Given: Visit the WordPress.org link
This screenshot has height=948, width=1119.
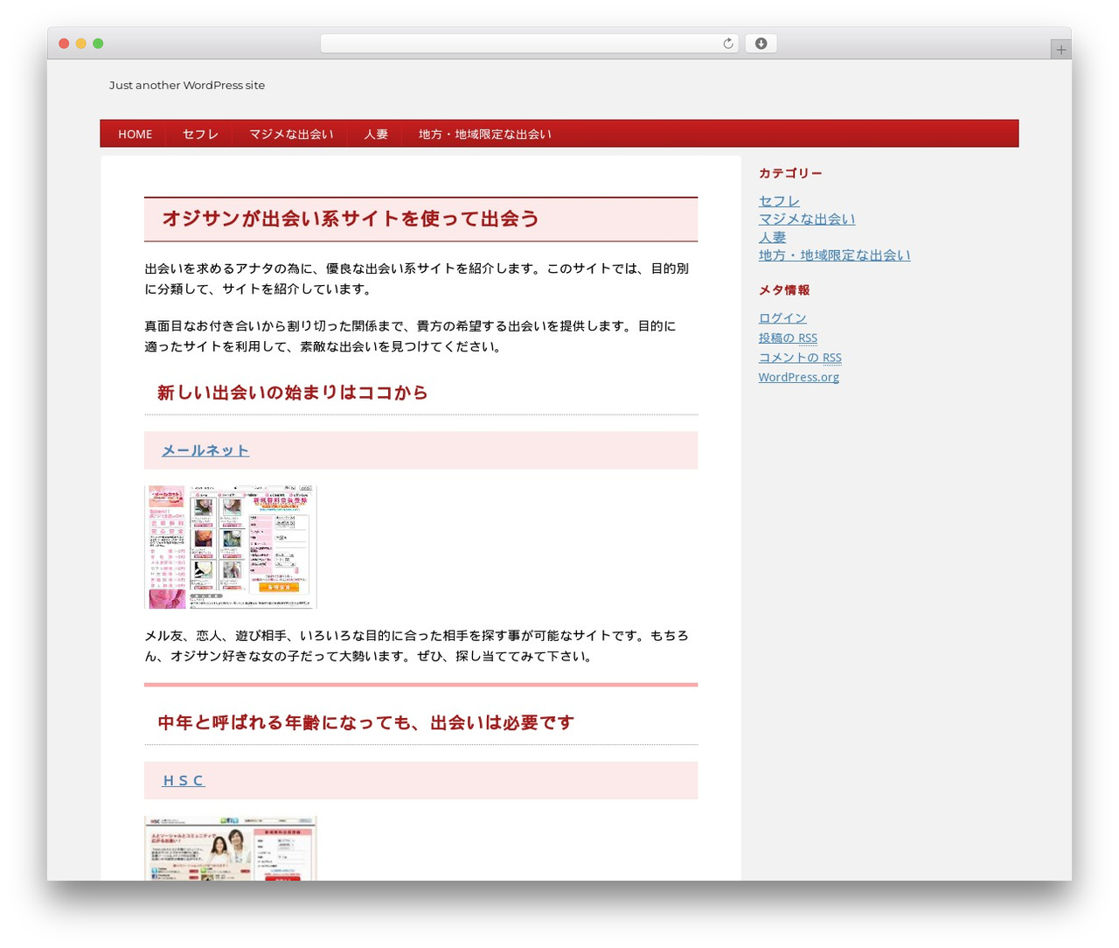Looking at the screenshot, I should (x=798, y=377).
